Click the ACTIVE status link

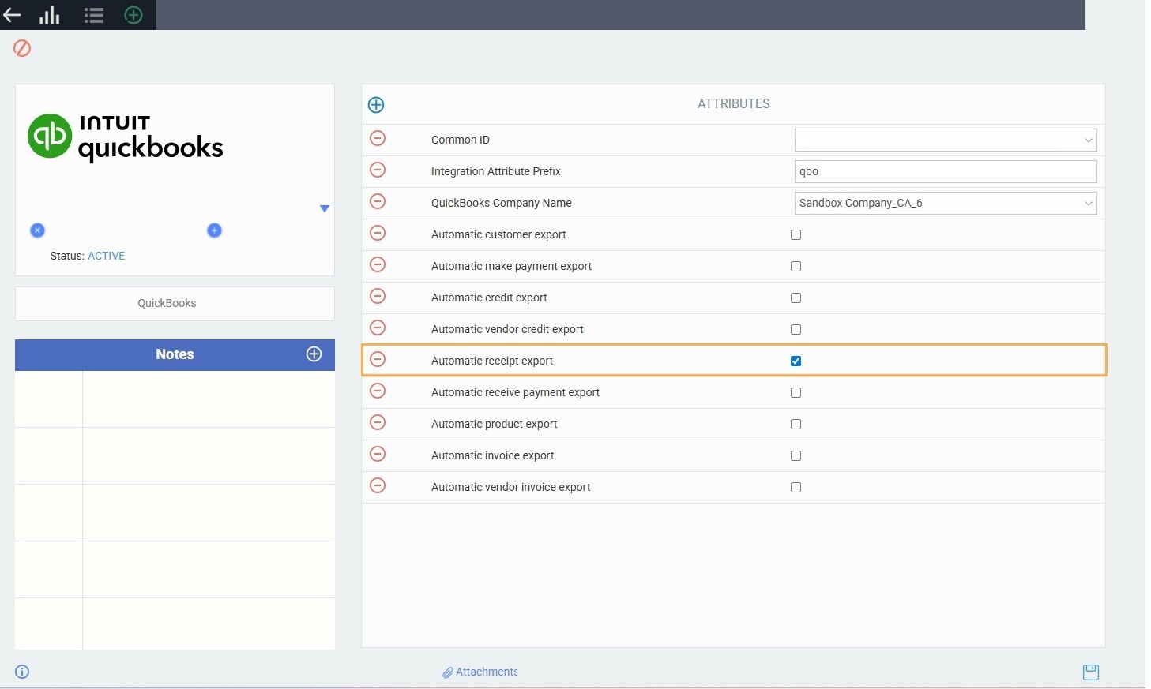[x=106, y=256]
